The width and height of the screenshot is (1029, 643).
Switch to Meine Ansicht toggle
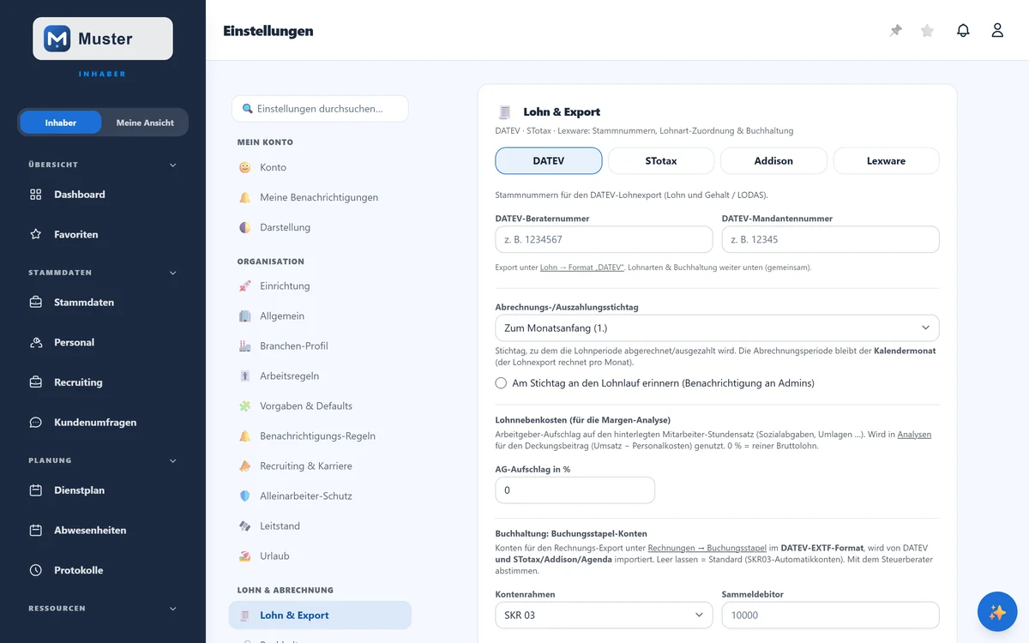[145, 123]
